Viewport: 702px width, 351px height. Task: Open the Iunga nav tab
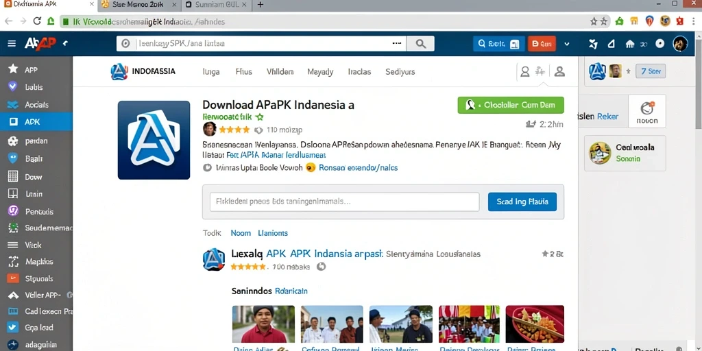[211, 71]
